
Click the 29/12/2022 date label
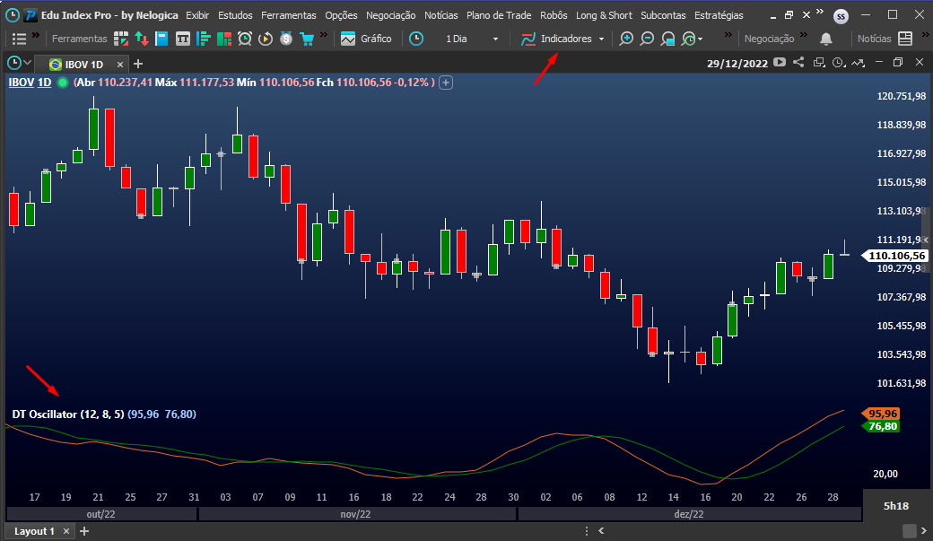[737, 64]
